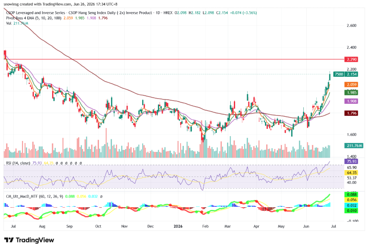Click the Dec label on time axis

coord(150,227)
